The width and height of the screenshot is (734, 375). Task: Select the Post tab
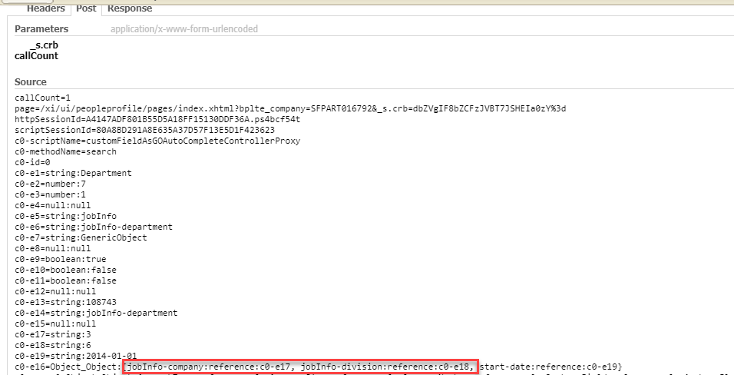pos(86,8)
